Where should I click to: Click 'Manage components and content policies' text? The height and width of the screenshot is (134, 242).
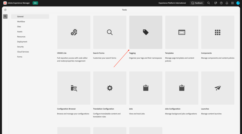tap(217, 58)
